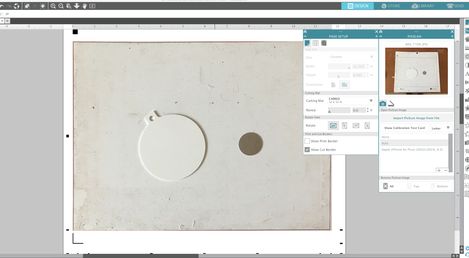Open the STORE tab
Image resolution: width=469 pixels, height=258 pixels.
(x=390, y=6)
